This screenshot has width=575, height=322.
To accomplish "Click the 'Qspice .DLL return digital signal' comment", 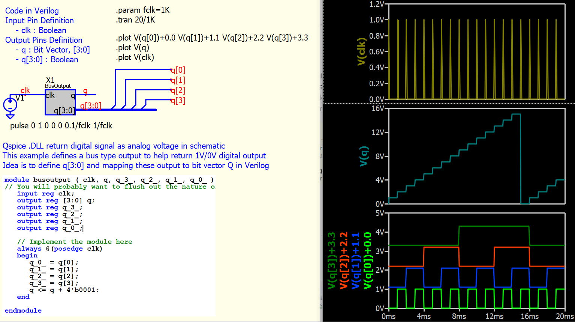I will click(114, 146).
